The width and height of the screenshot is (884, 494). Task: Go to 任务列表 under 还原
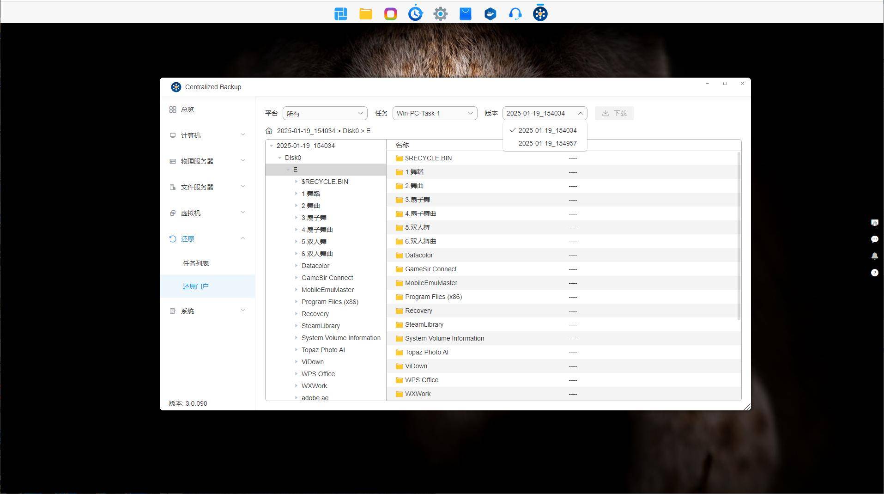point(196,263)
